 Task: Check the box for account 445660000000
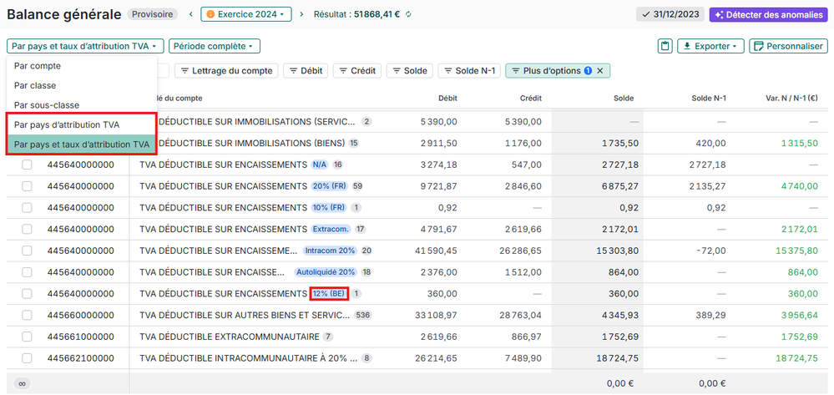27,316
